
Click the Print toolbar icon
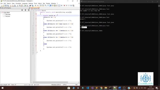click(15, 5)
